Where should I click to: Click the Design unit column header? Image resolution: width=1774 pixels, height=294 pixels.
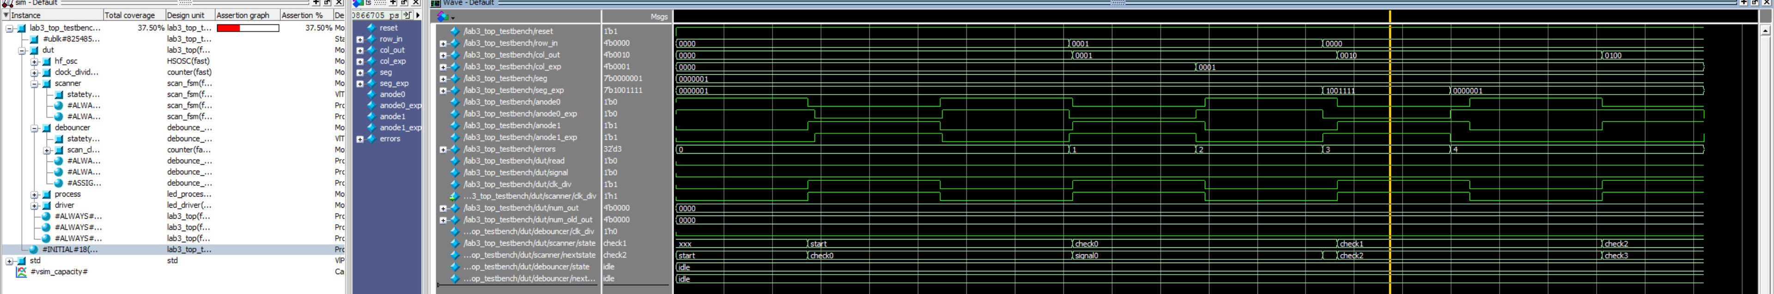click(186, 15)
